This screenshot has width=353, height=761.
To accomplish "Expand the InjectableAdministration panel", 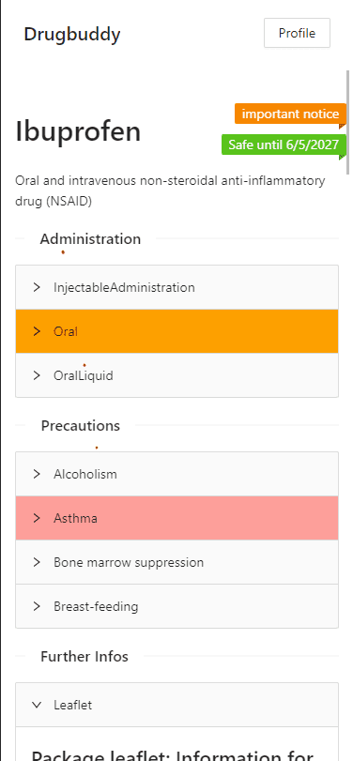I will point(176,287).
